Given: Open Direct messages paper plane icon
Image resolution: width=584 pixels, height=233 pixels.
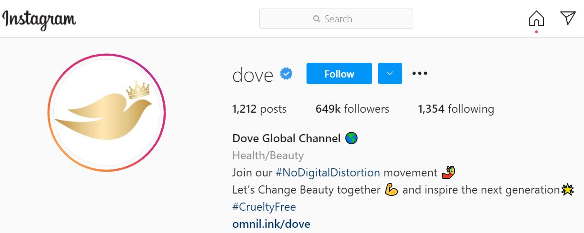Looking at the screenshot, I should [x=568, y=19].
